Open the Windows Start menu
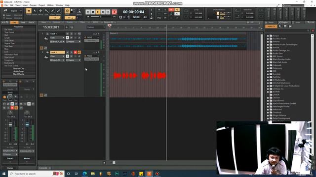Viewport: 316px width, 177px height. click(x=4, y=174)
